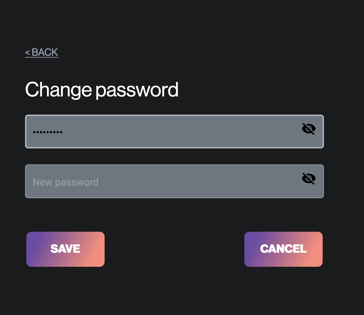Click the New password placeholder text
Image resolution: width=364 pixels, height=315 pixels.
pos(65,182)
